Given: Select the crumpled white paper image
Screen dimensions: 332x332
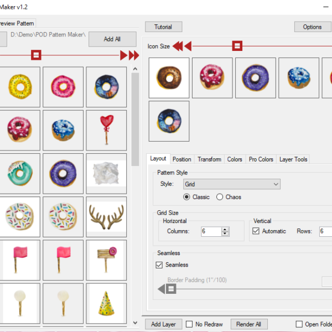Looking at the screenshot, I should coord(106,174).
